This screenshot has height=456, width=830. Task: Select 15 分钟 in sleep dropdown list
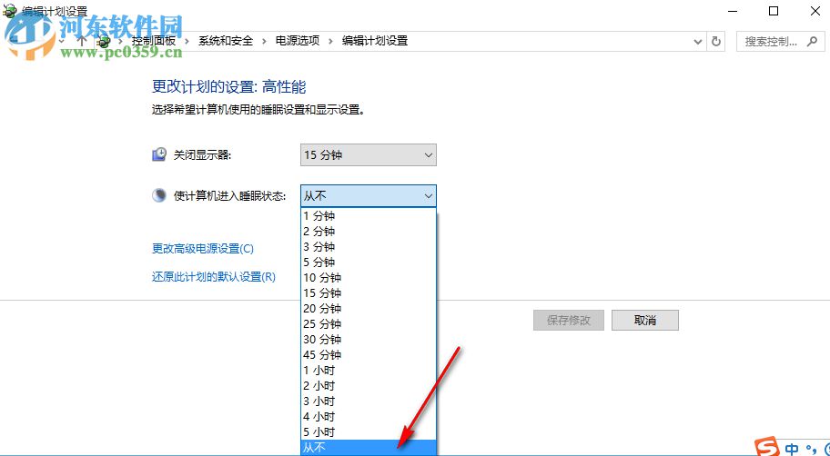(369, 292)
